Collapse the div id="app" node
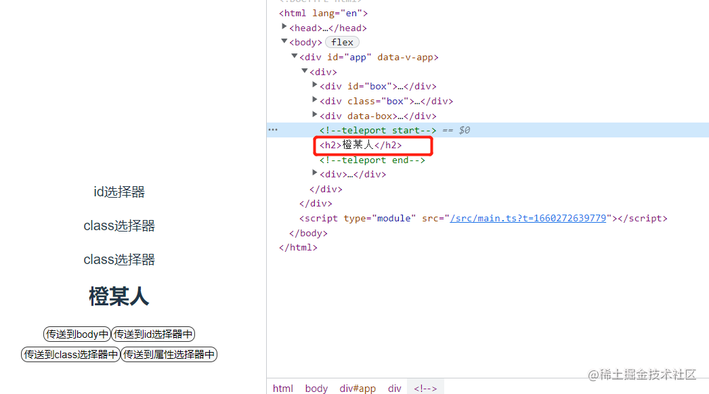The height and width of the screenshot is (394, 709). [295, 56]
